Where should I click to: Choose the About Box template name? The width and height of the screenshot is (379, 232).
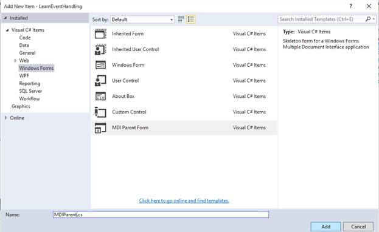[x=123, y=97]
